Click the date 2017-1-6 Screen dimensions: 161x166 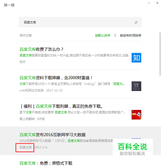pyautogui.click(x=41, y=147)
